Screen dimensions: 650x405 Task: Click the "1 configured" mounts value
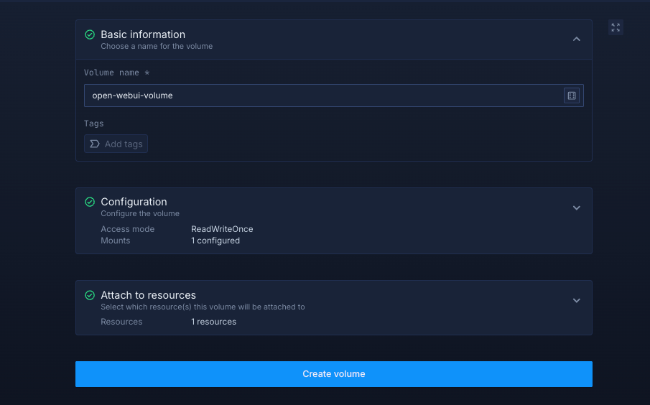point(215,241)
